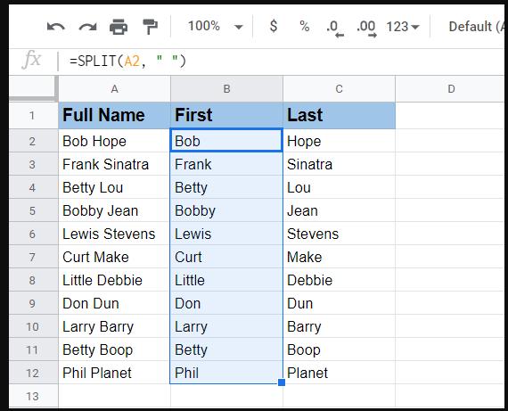Open the 100% zoom dropdown

click(216, 26)
